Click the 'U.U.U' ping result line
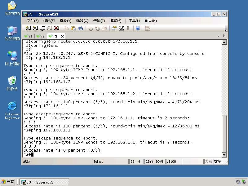 tap(30, 146)
